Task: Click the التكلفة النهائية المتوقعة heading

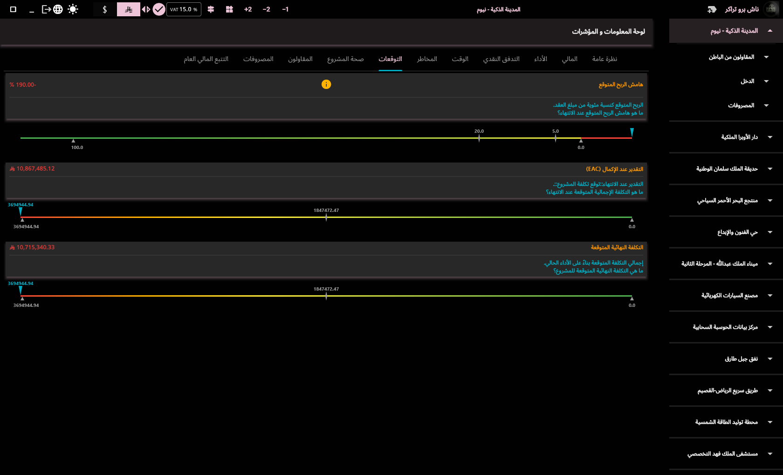Action: click(617, 247)
